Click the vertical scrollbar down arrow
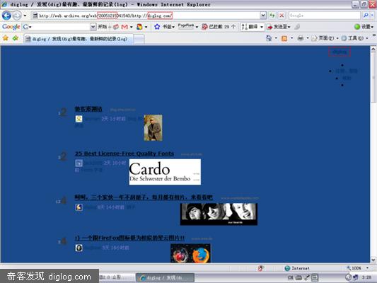Screen dimensions: 377x283 [373, 260]
